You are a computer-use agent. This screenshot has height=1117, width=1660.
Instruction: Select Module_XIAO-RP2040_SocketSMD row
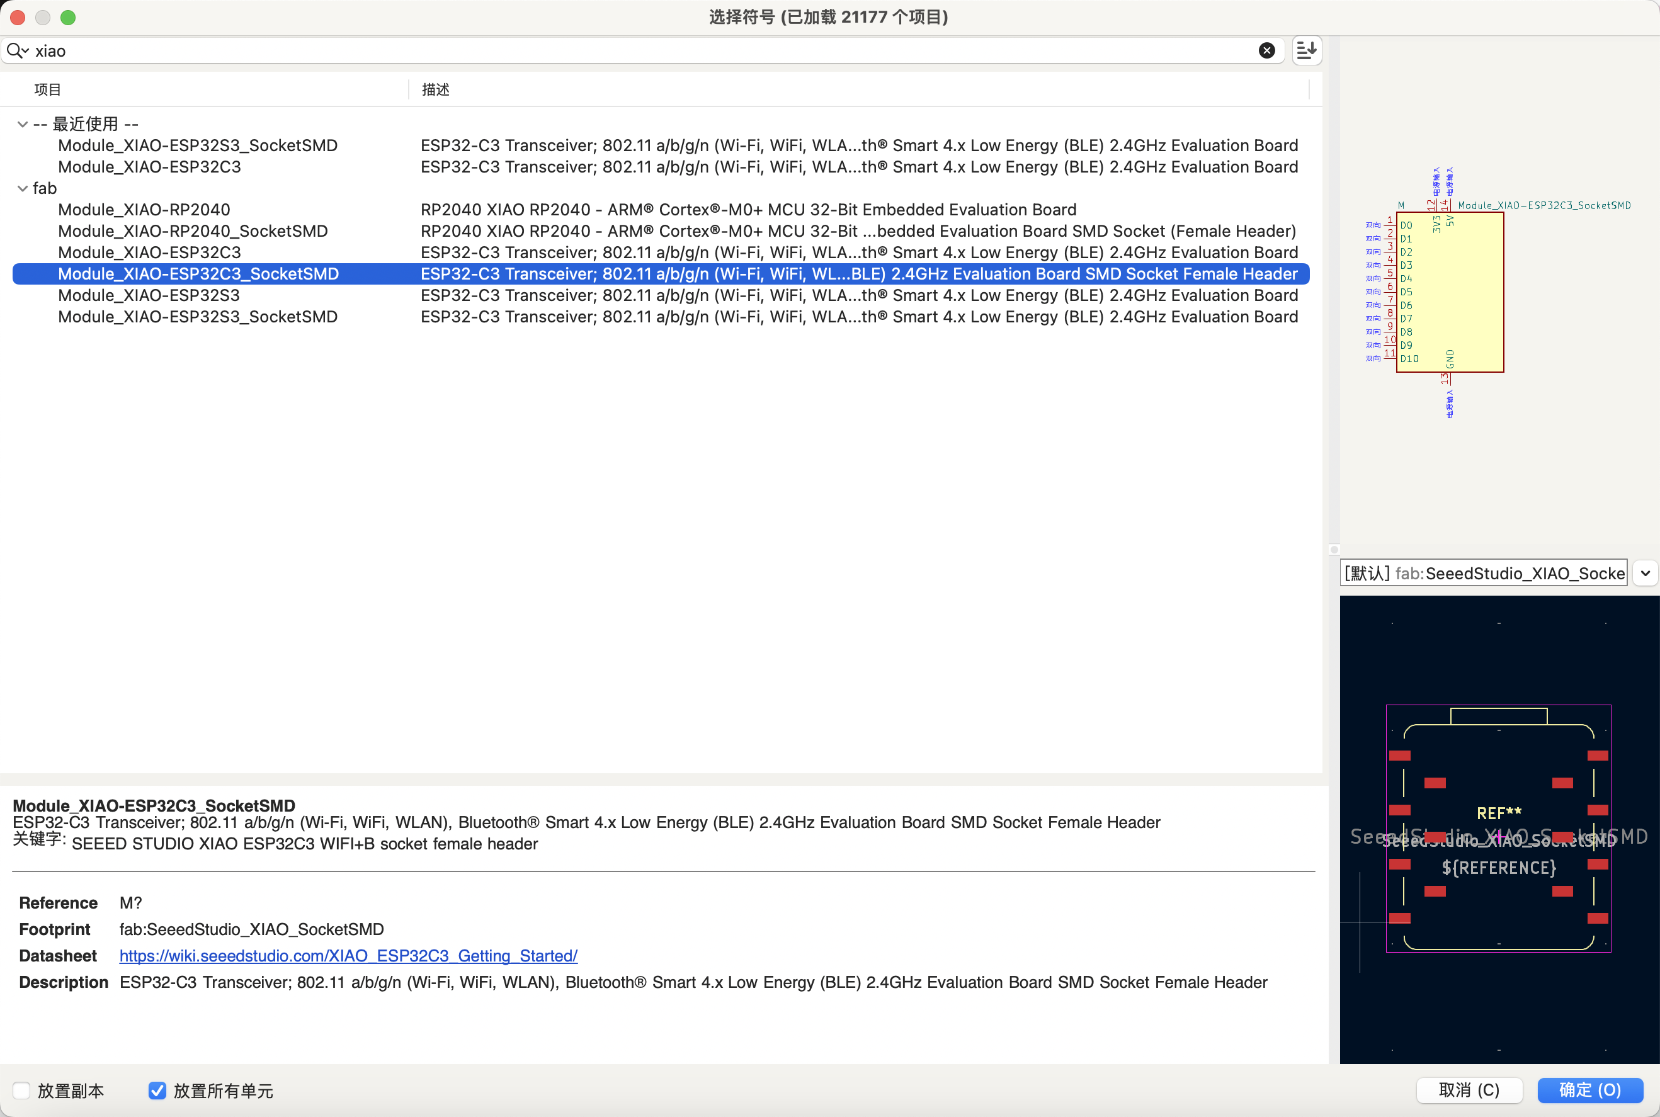click(x=661, y=231)
